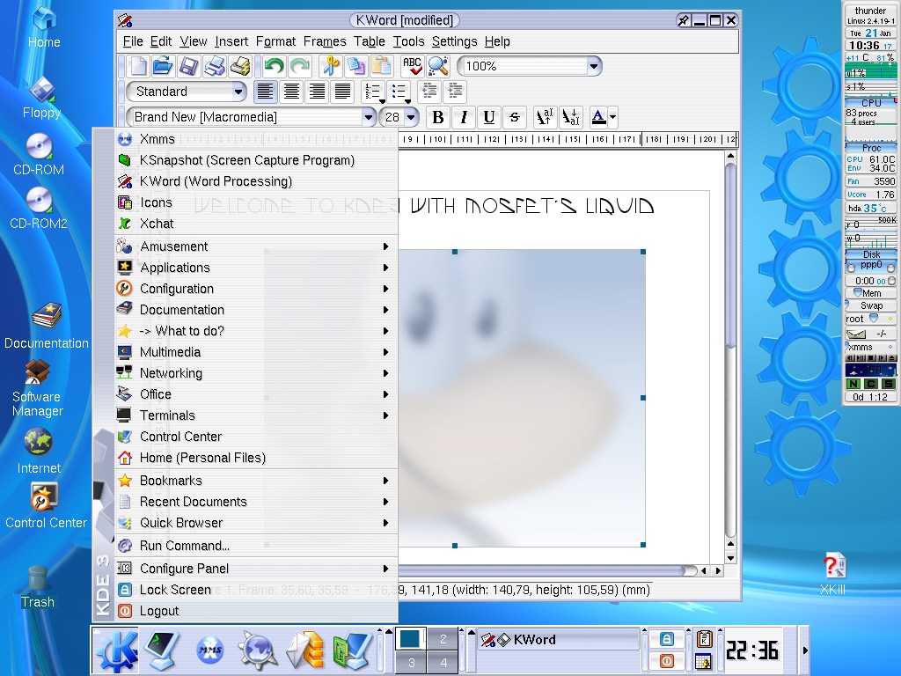The image size is (901, 676).
Task: Open the Frames menu
Action: click(325, 41)
